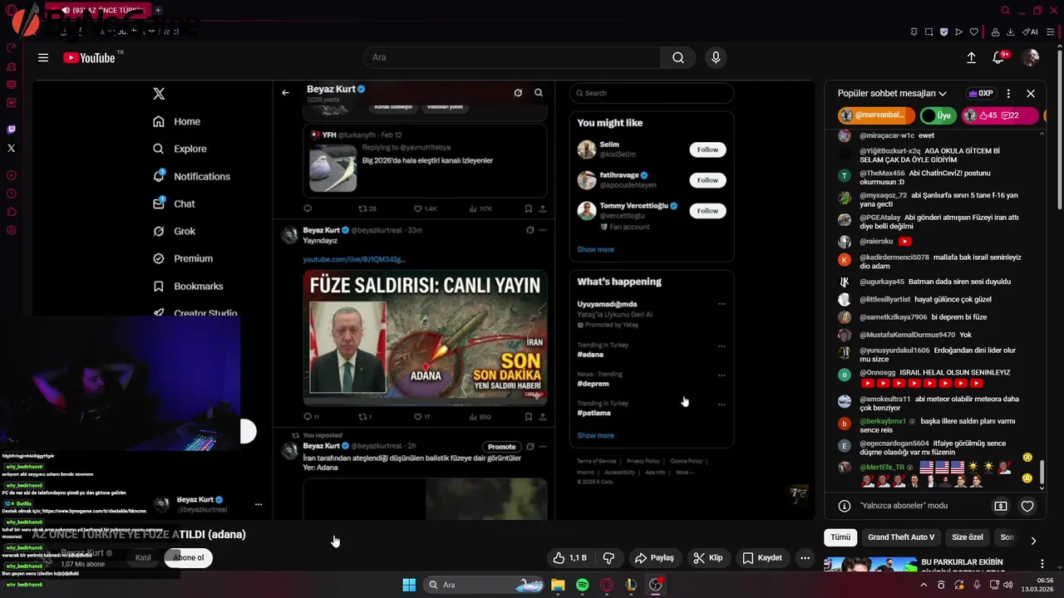Screen dimensions: 1064x598
Task: Open YouTube notifications bell
Action: pyautogui.click(x=999, y=57)
